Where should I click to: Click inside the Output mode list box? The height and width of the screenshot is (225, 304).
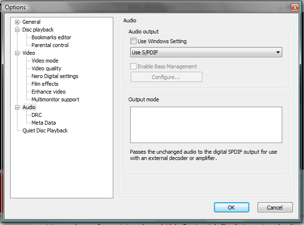point(206,125)
